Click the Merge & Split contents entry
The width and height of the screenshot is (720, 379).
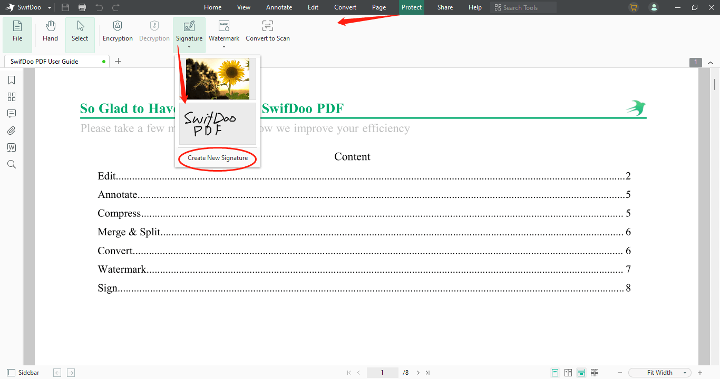click(x=365, y=232)
